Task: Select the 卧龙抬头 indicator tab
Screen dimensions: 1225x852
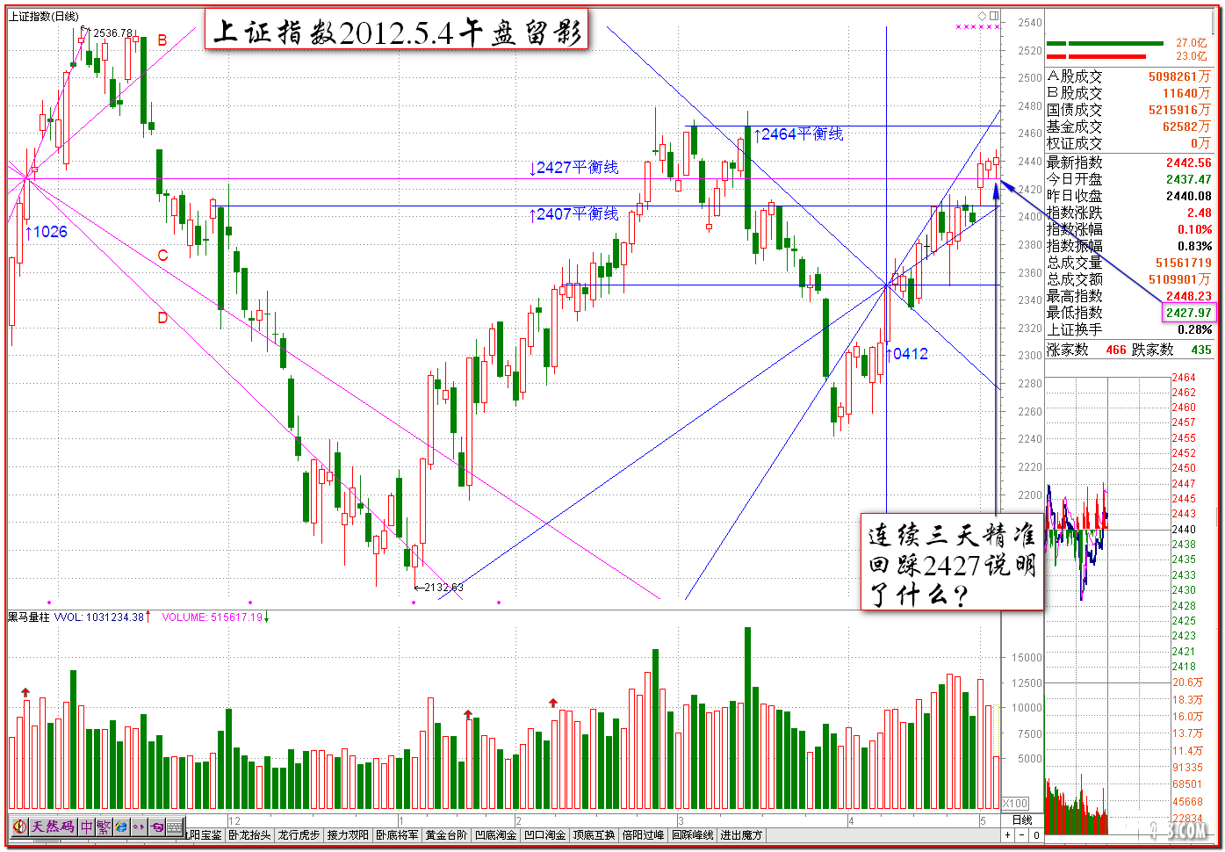Action: tap(249, 834)
